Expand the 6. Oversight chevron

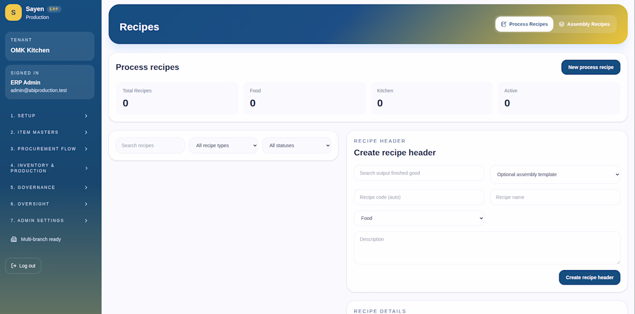pyautogui.click(x=86, y=204)
